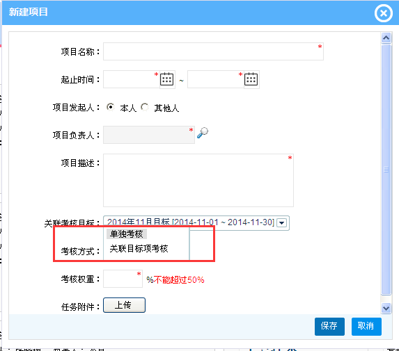Click the 项目负责人 input field
Screen dimensions: 399x351
149,135
